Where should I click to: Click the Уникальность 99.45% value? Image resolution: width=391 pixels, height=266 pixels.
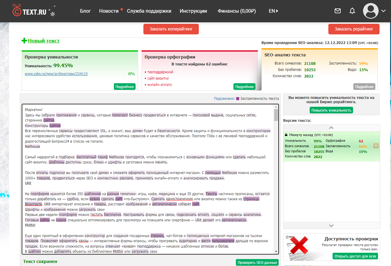63,65
